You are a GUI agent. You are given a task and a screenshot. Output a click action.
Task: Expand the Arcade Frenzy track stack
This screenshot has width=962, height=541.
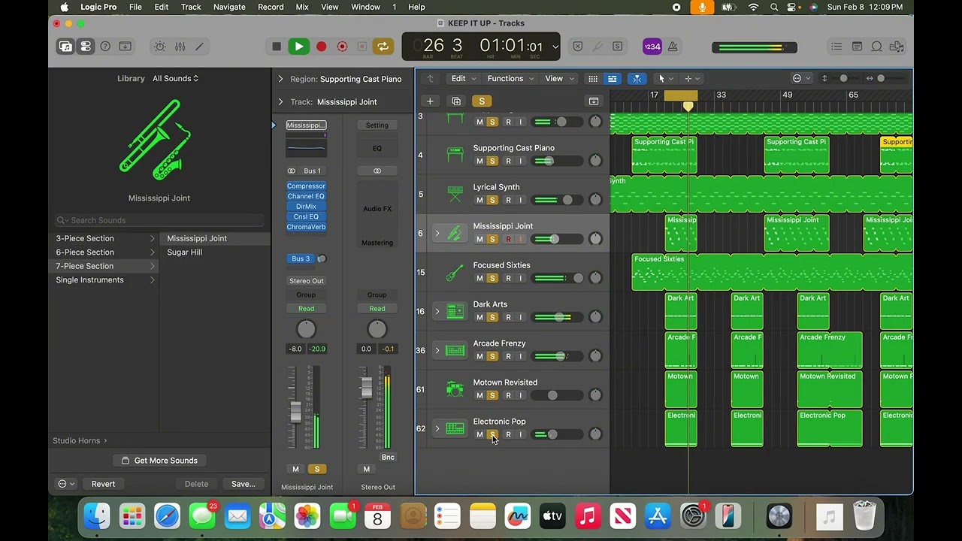tap(437, 351)
